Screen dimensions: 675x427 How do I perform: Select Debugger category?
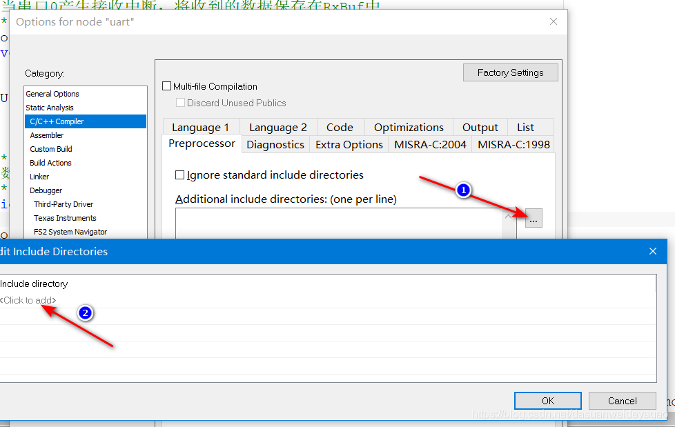[x=85, y=190]
